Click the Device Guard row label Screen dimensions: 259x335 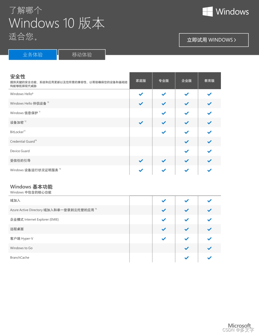(20, 151)
